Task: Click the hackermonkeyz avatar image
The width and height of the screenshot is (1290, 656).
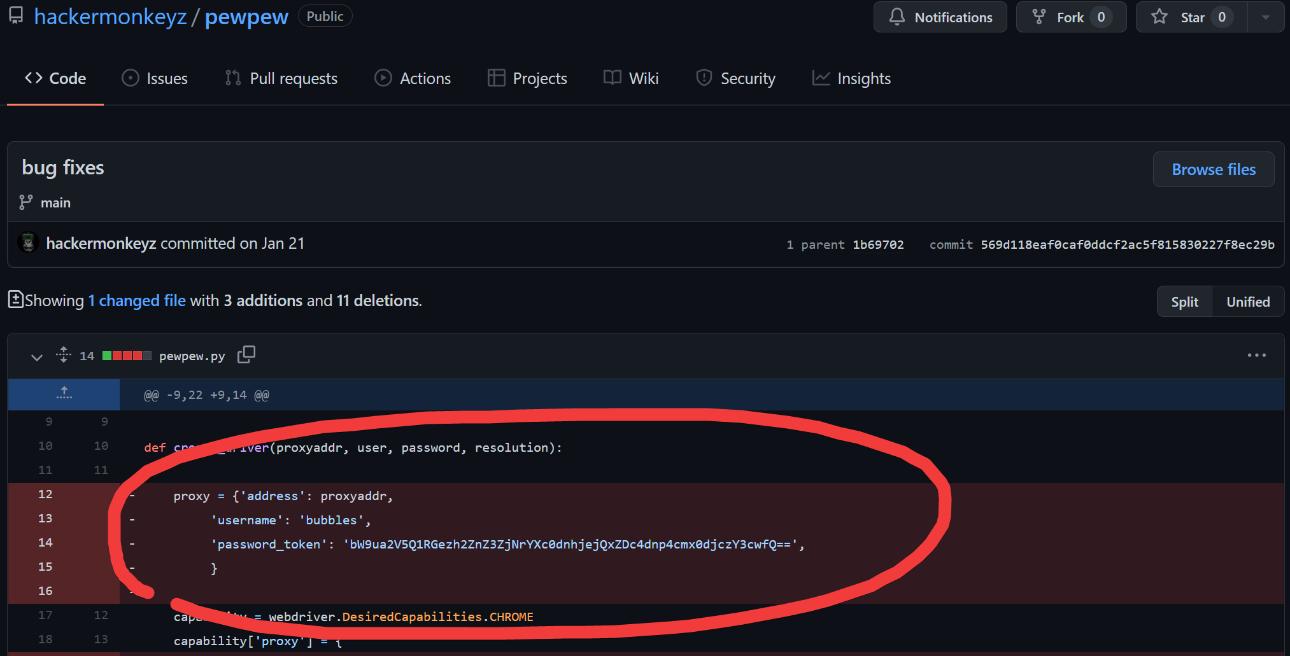Action: point(28,243)
